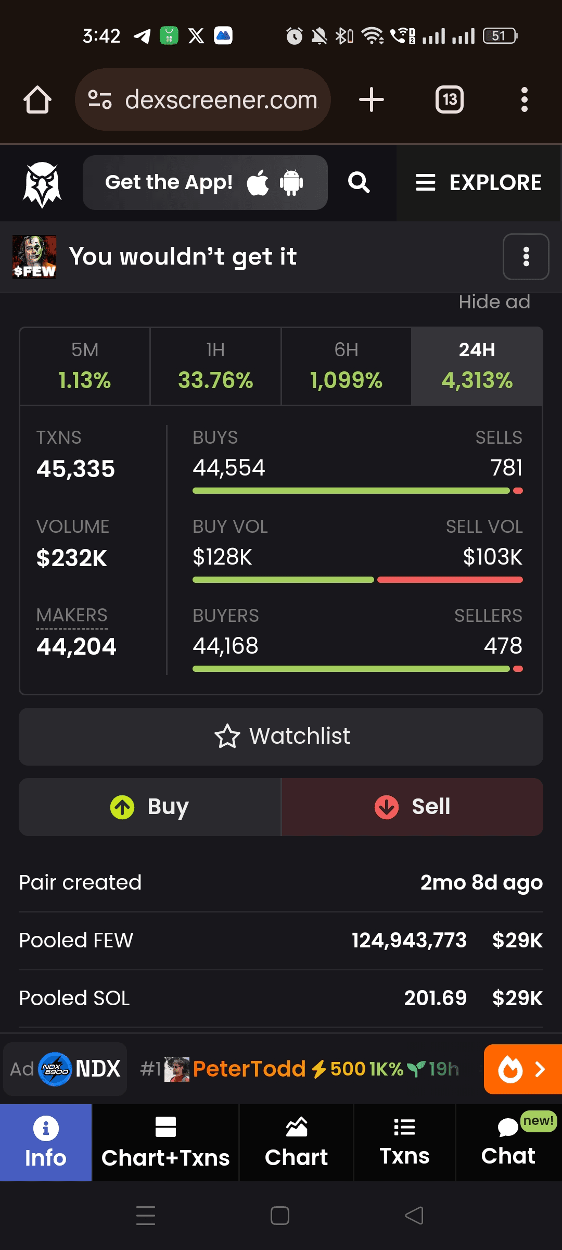The width and height of the screenshot is (562, 1250).
Task: Tap the orange trending fire button
Action: pyautogui.click(x=522, y=1069)
